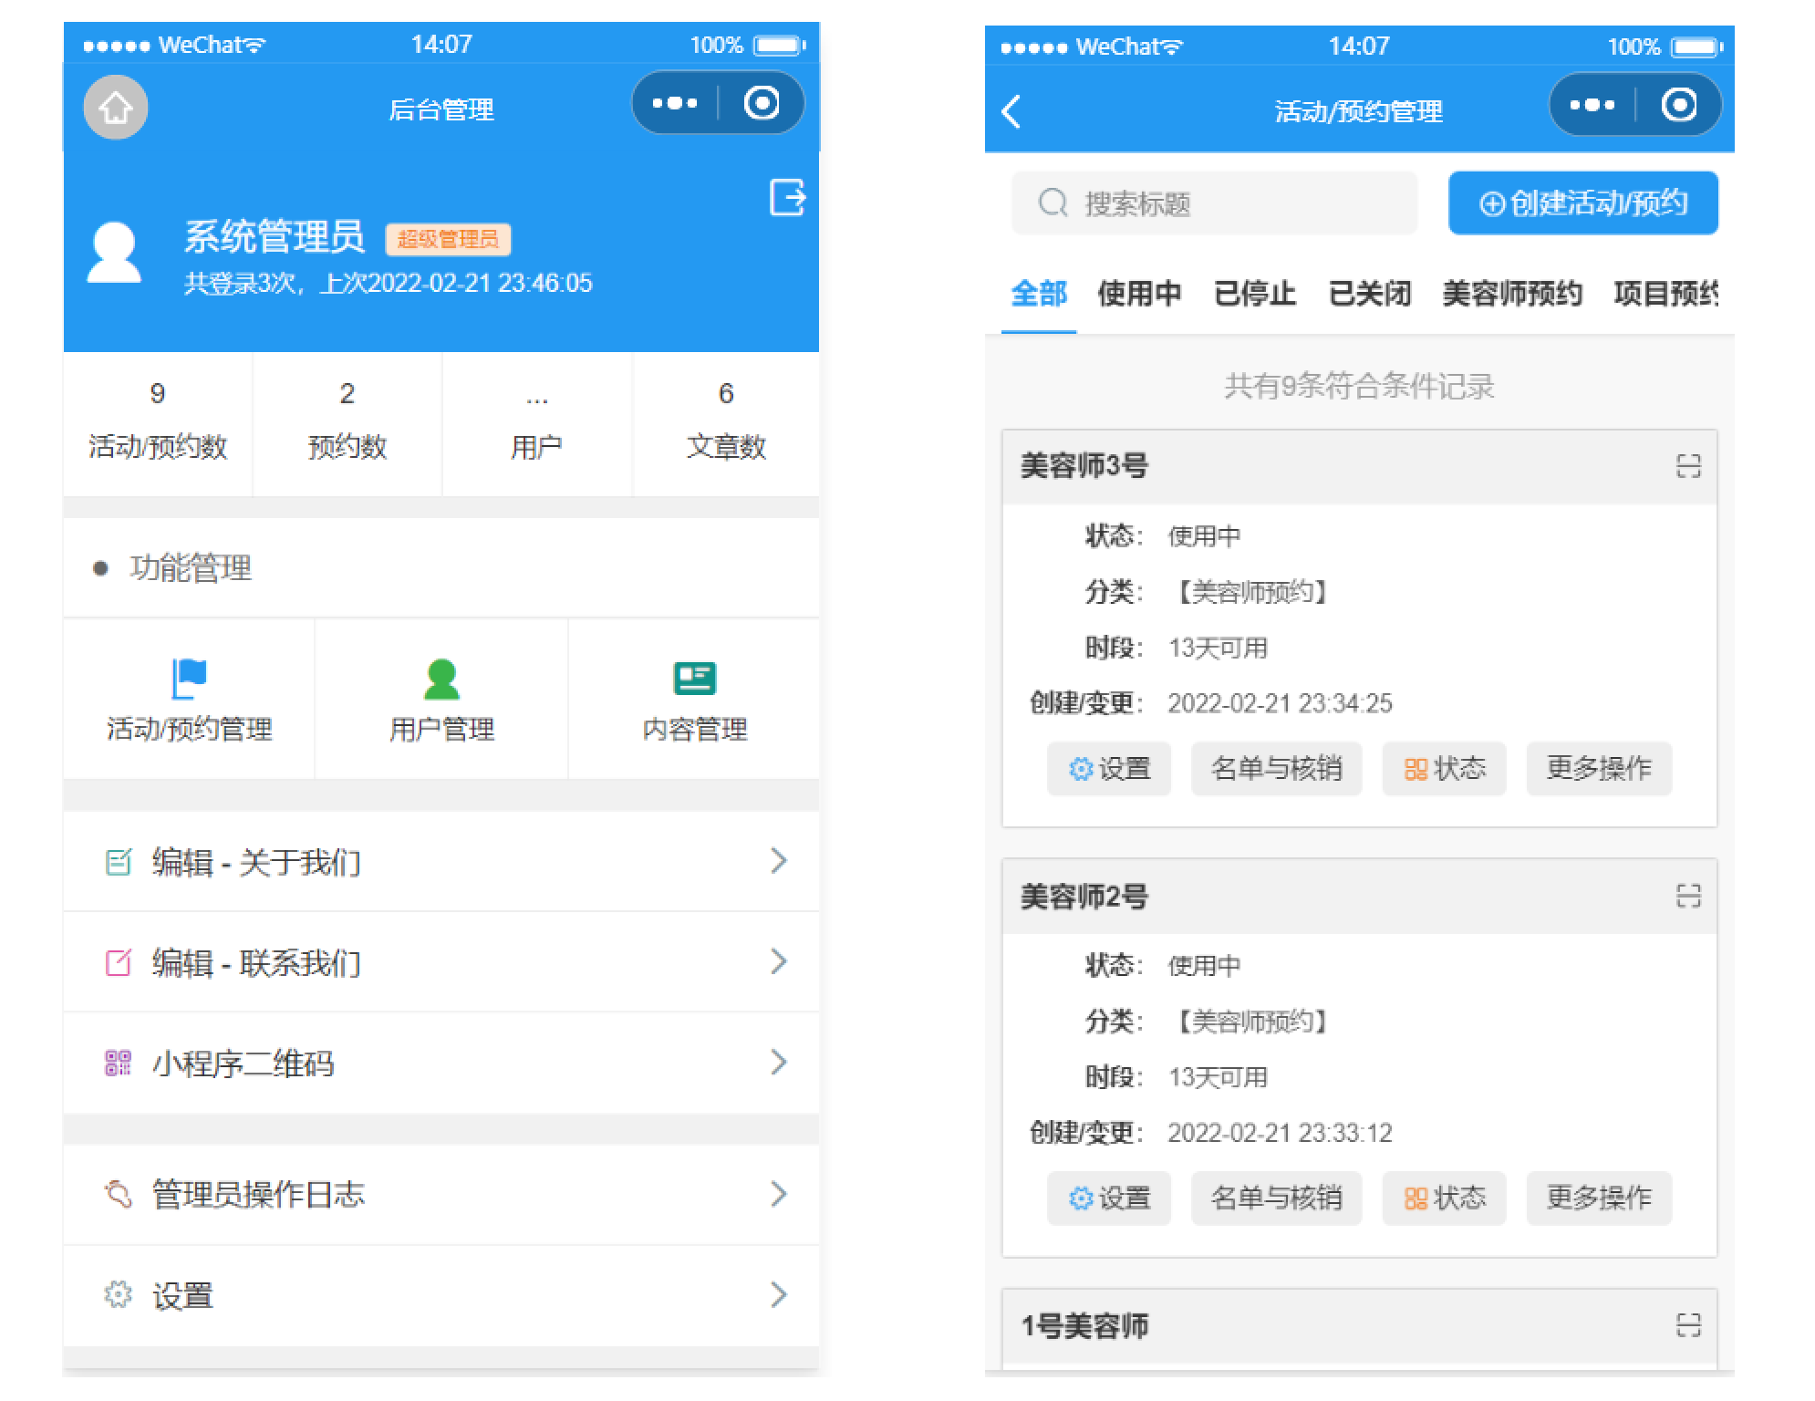Switch to 使用中 tab

point(1139,294)
